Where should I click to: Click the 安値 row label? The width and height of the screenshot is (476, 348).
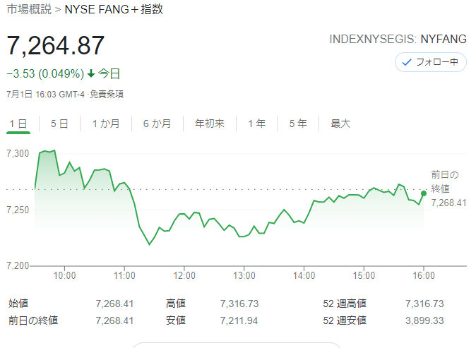point(176,320)
